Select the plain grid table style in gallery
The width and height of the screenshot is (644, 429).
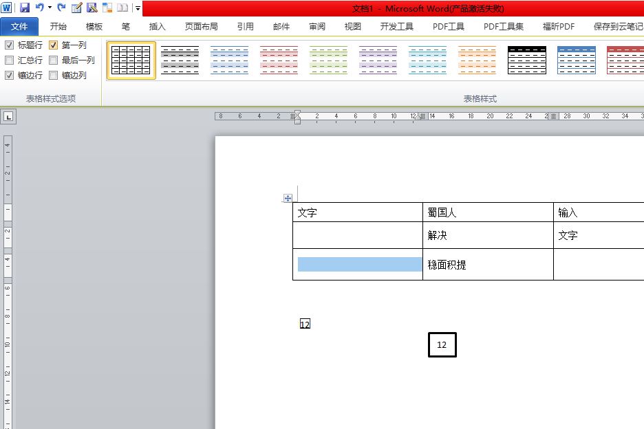(130, 60)
